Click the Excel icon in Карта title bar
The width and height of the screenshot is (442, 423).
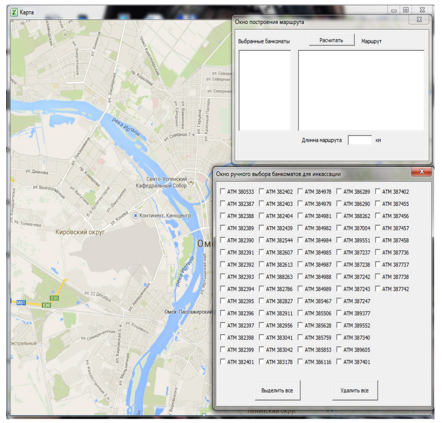click(x=14, y=12)
